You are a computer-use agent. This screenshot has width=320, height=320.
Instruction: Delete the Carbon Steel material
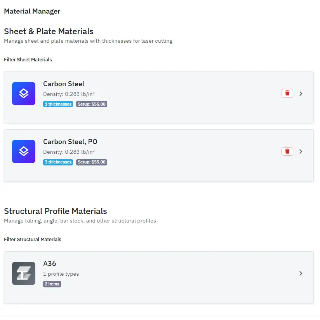[287, 93]
